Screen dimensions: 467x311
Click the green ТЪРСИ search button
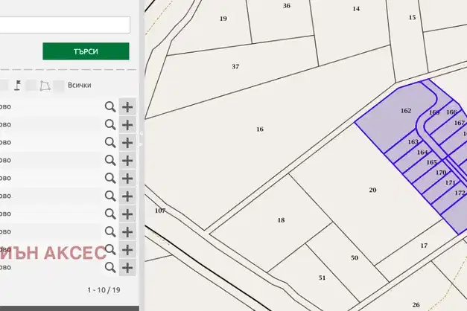click(x=86, y=51)
